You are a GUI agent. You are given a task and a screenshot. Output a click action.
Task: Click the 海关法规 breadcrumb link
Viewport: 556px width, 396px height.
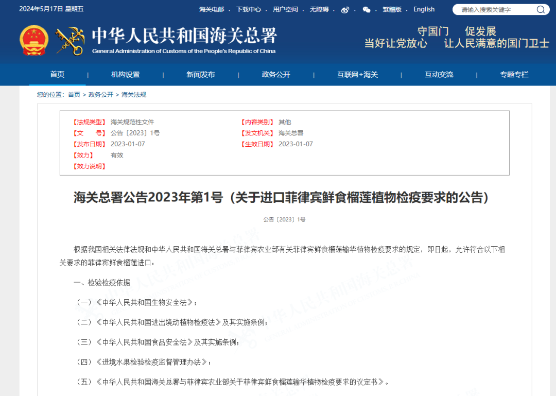pos(134,94)
